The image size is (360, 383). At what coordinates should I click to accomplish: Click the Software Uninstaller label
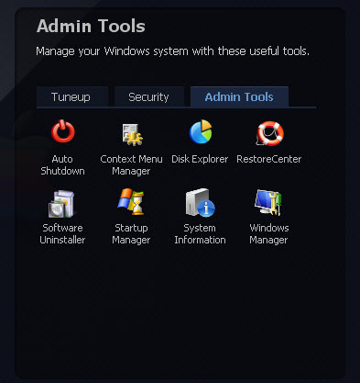[62, 234]
